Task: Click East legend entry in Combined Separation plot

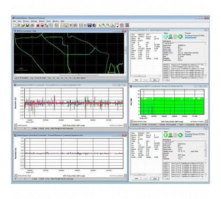Action: (x=34, y=129)
